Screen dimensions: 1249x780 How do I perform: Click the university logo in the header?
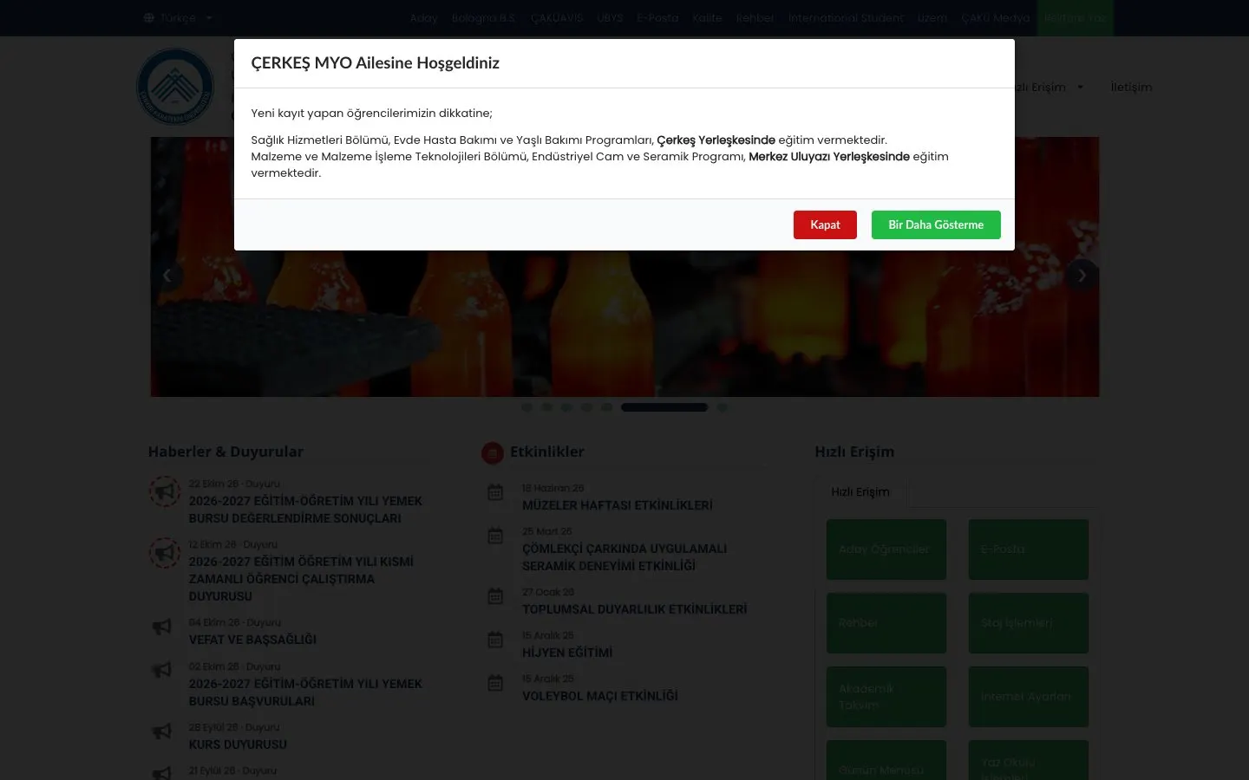175,86
